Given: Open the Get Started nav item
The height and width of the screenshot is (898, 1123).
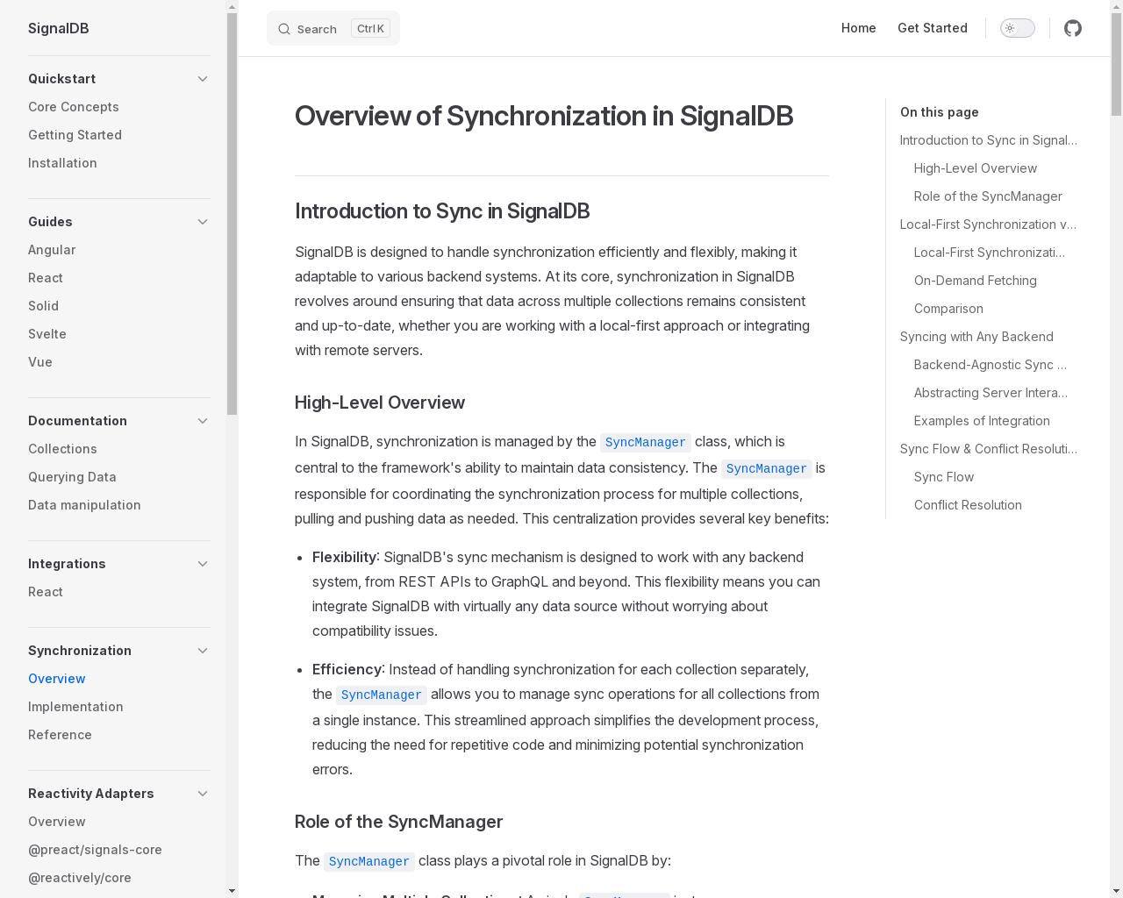Looking at the screenshot, I should (x=932, y=28).
